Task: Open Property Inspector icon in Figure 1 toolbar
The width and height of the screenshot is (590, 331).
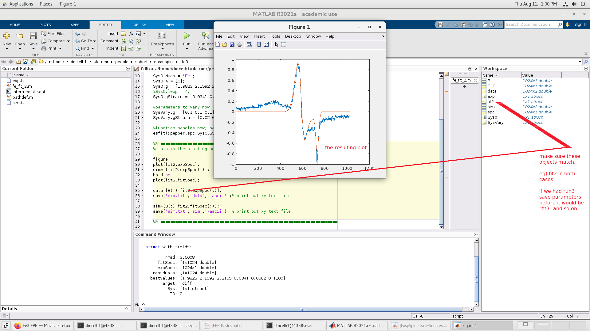Action: [284, 45]
